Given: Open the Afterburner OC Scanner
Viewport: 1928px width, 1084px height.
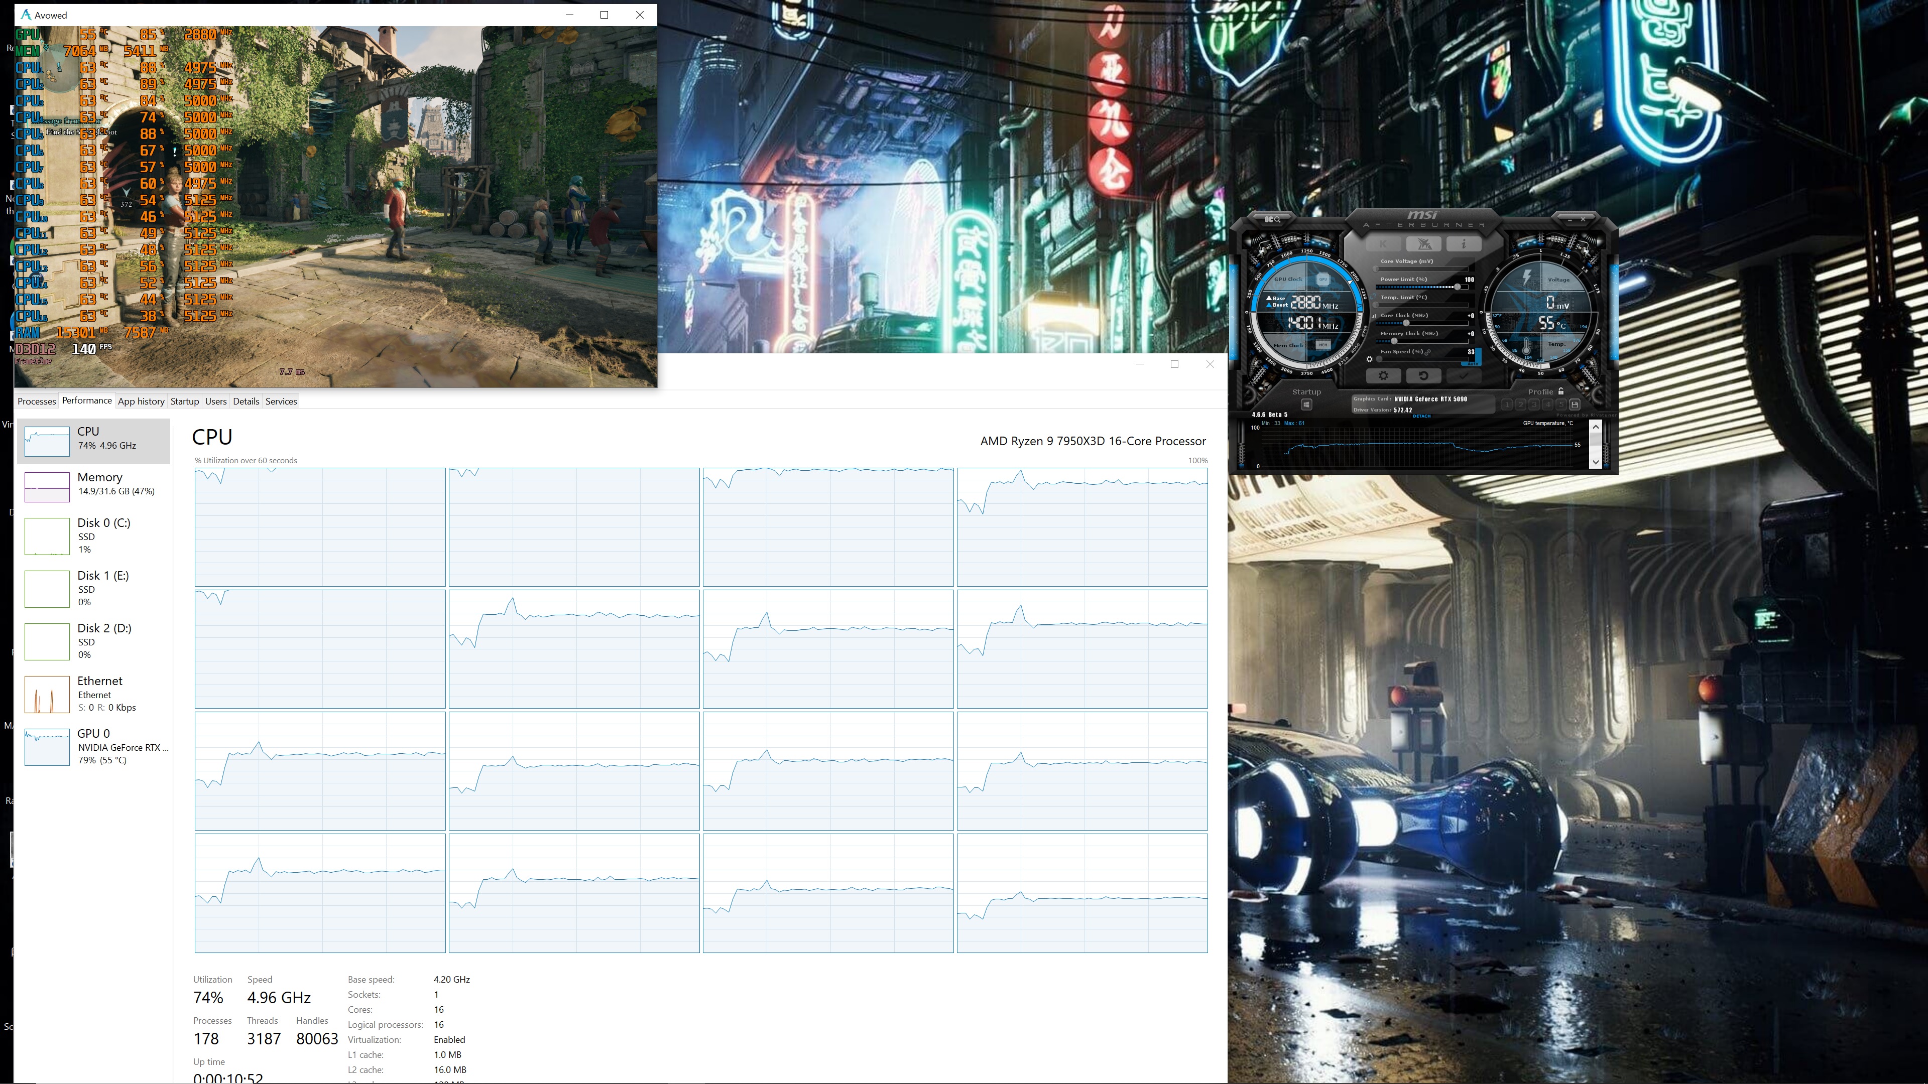Looking at the screenshot, I should coord(1272,220).
